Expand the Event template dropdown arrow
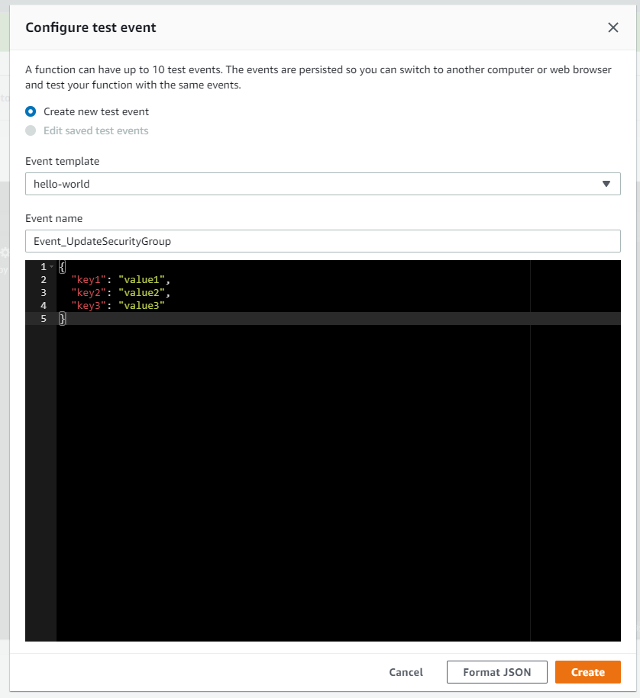Viewport: 640px width, 698px height. click(x=606, y=184)
